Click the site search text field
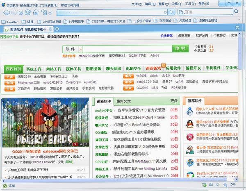Screen dimensions: 246x191 [128, 49]
